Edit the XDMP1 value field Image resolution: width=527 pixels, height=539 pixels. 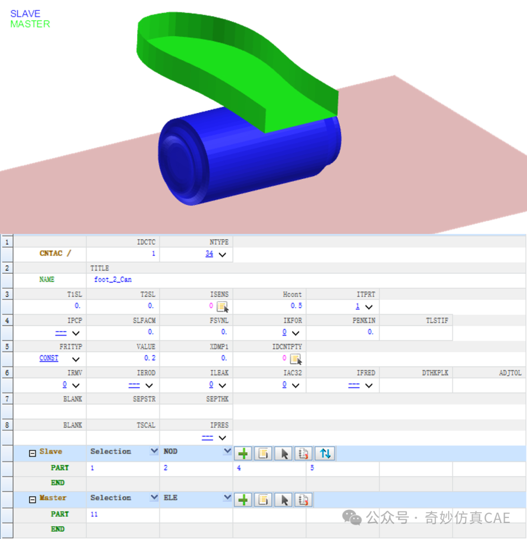point(196,358)
